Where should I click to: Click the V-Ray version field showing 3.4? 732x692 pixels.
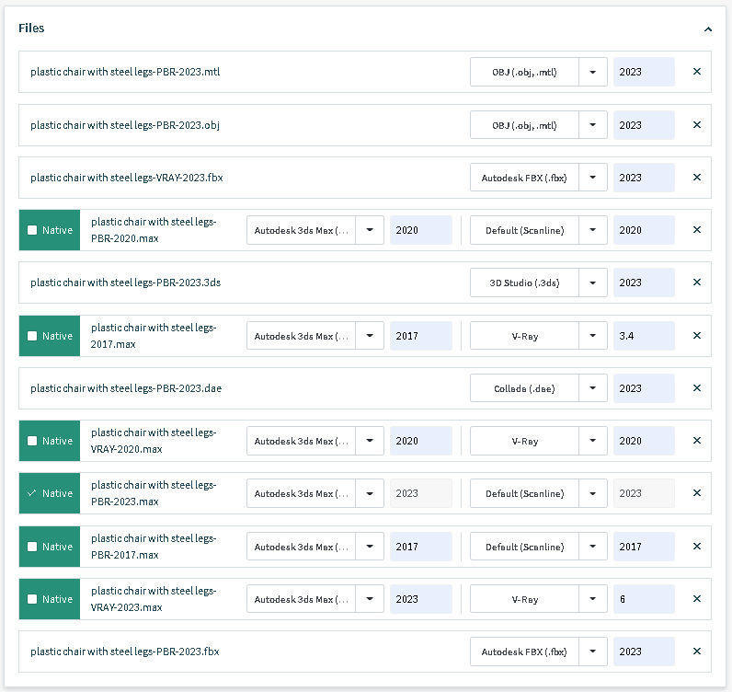click(644, 336)
